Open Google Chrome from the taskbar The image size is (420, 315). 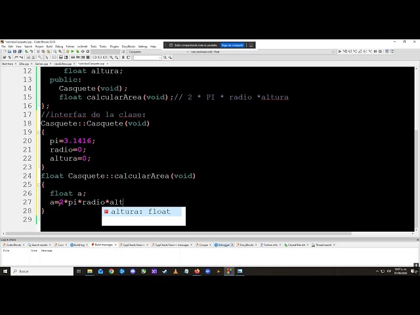111,271
